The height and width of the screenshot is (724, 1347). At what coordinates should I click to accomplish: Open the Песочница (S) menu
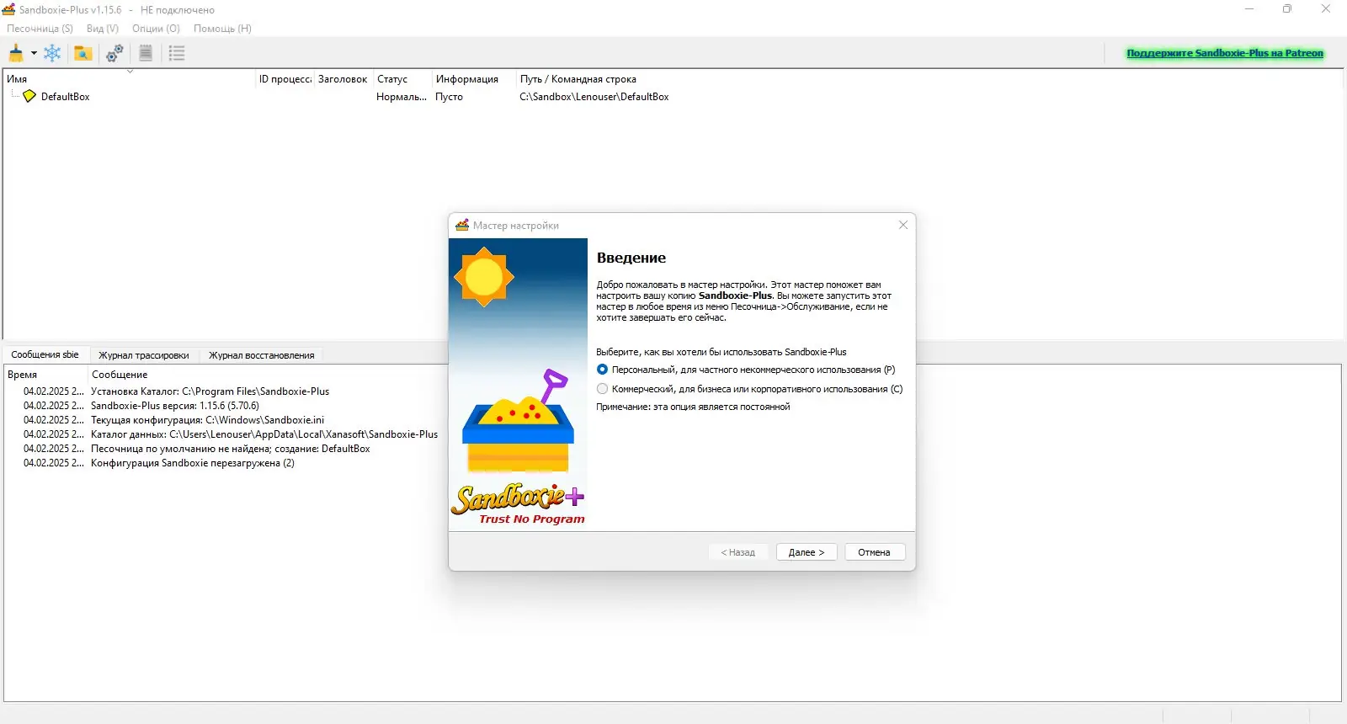coord(40,29)
